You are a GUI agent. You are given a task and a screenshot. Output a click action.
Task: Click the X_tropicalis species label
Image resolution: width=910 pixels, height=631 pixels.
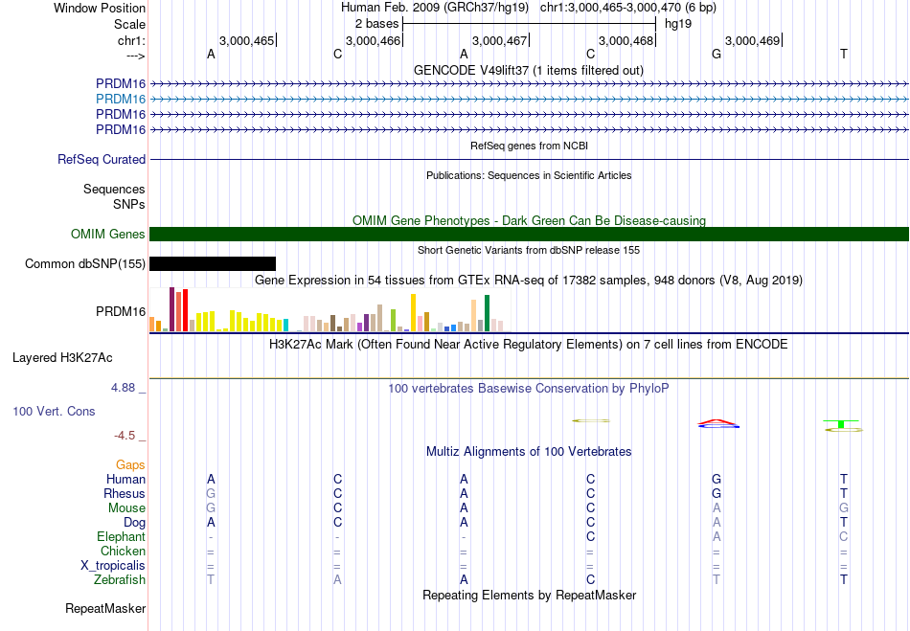(x=113, y=566)
